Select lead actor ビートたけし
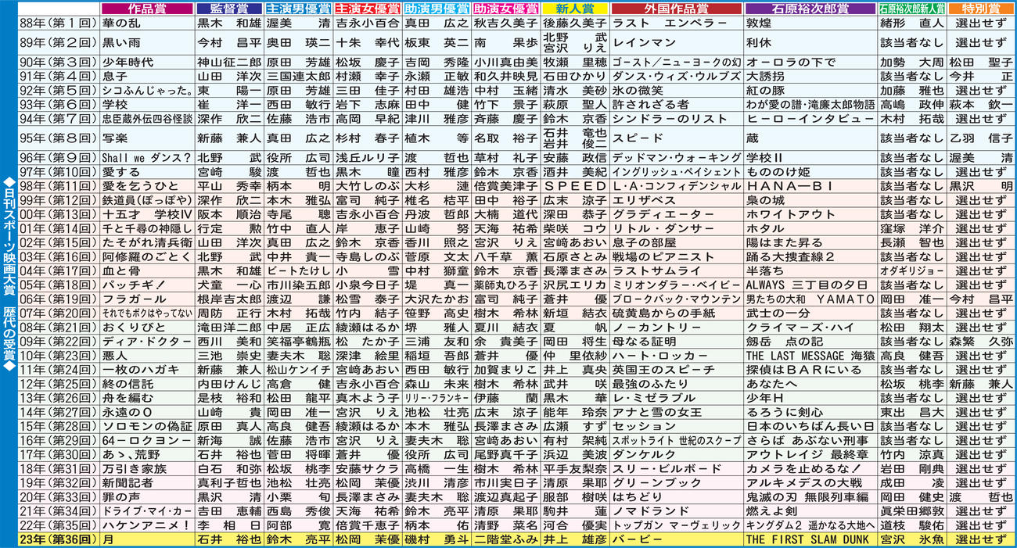 pyautogui.click(x=298, y=270)
